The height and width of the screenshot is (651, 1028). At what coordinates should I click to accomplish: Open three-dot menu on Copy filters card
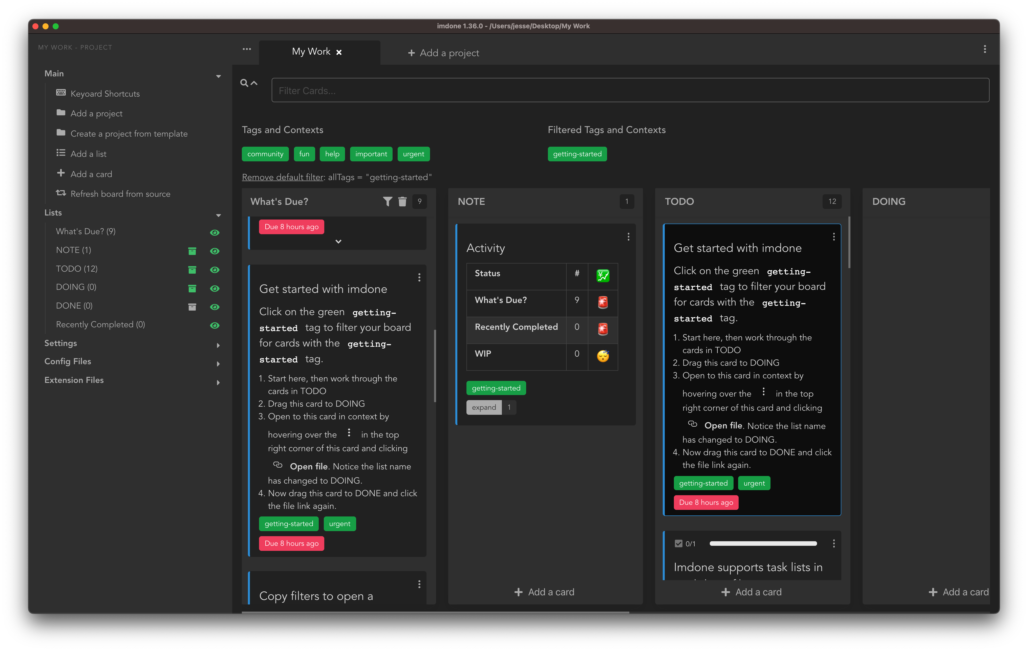pos(419,584)
